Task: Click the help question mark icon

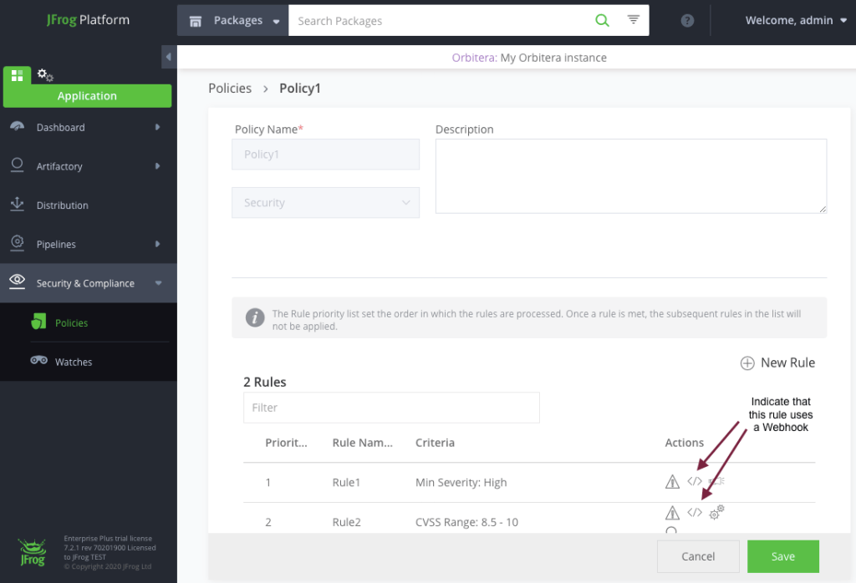Action: pyautogui.click(x=687, y=21)
